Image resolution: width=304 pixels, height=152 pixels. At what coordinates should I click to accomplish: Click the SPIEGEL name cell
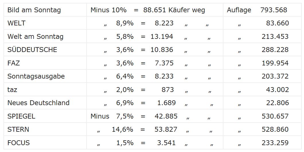pyautogui.click(x=45, y=116)
